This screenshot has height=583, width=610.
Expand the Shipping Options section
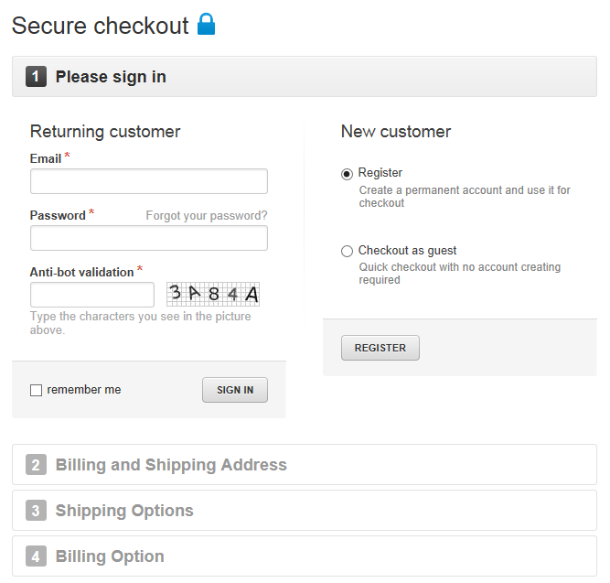click(x=124, y=511)
